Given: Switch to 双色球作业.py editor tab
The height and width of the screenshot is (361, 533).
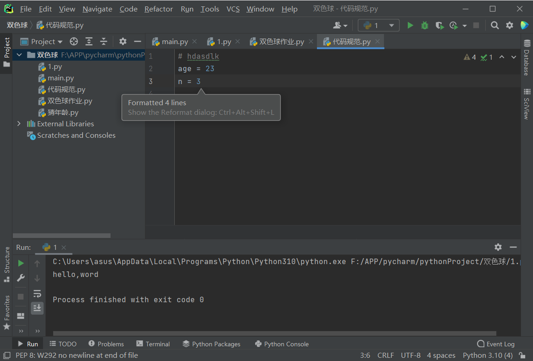Looking at the screenshot, I should point(282,41).
